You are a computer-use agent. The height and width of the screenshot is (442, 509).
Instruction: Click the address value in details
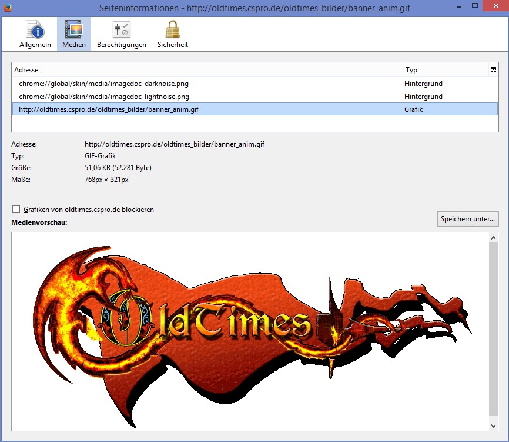click(x=175, y=144)
